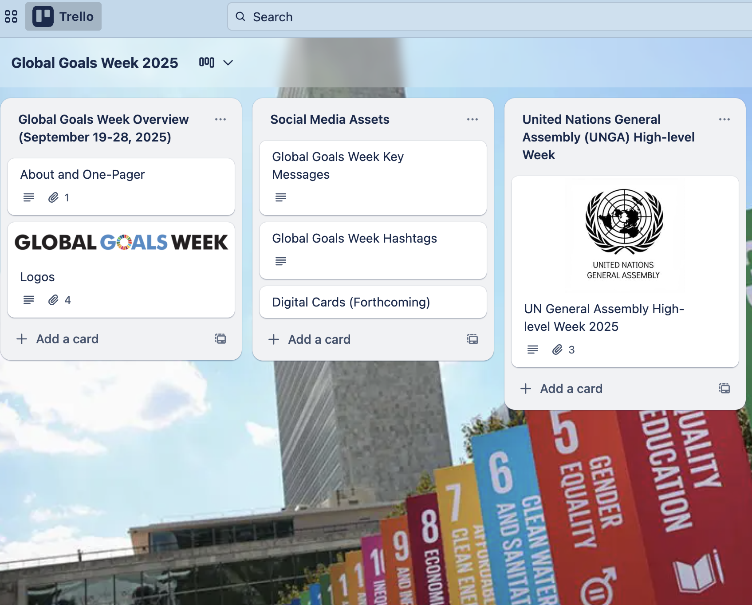The image size is (752, 605).
Task: Open list actions for Global Goals Week Overview
Action: (220, 119)
